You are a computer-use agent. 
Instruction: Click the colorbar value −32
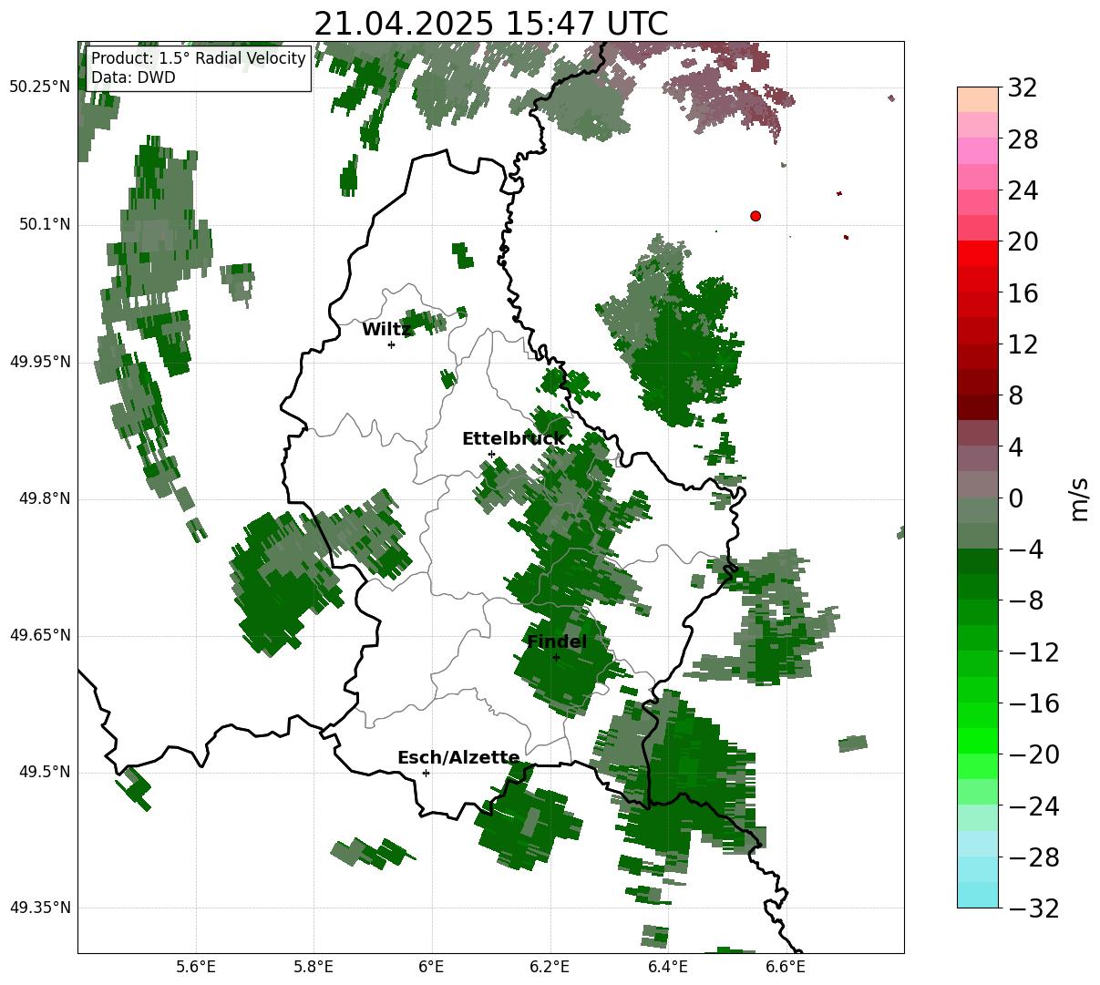coord(1033,908)
